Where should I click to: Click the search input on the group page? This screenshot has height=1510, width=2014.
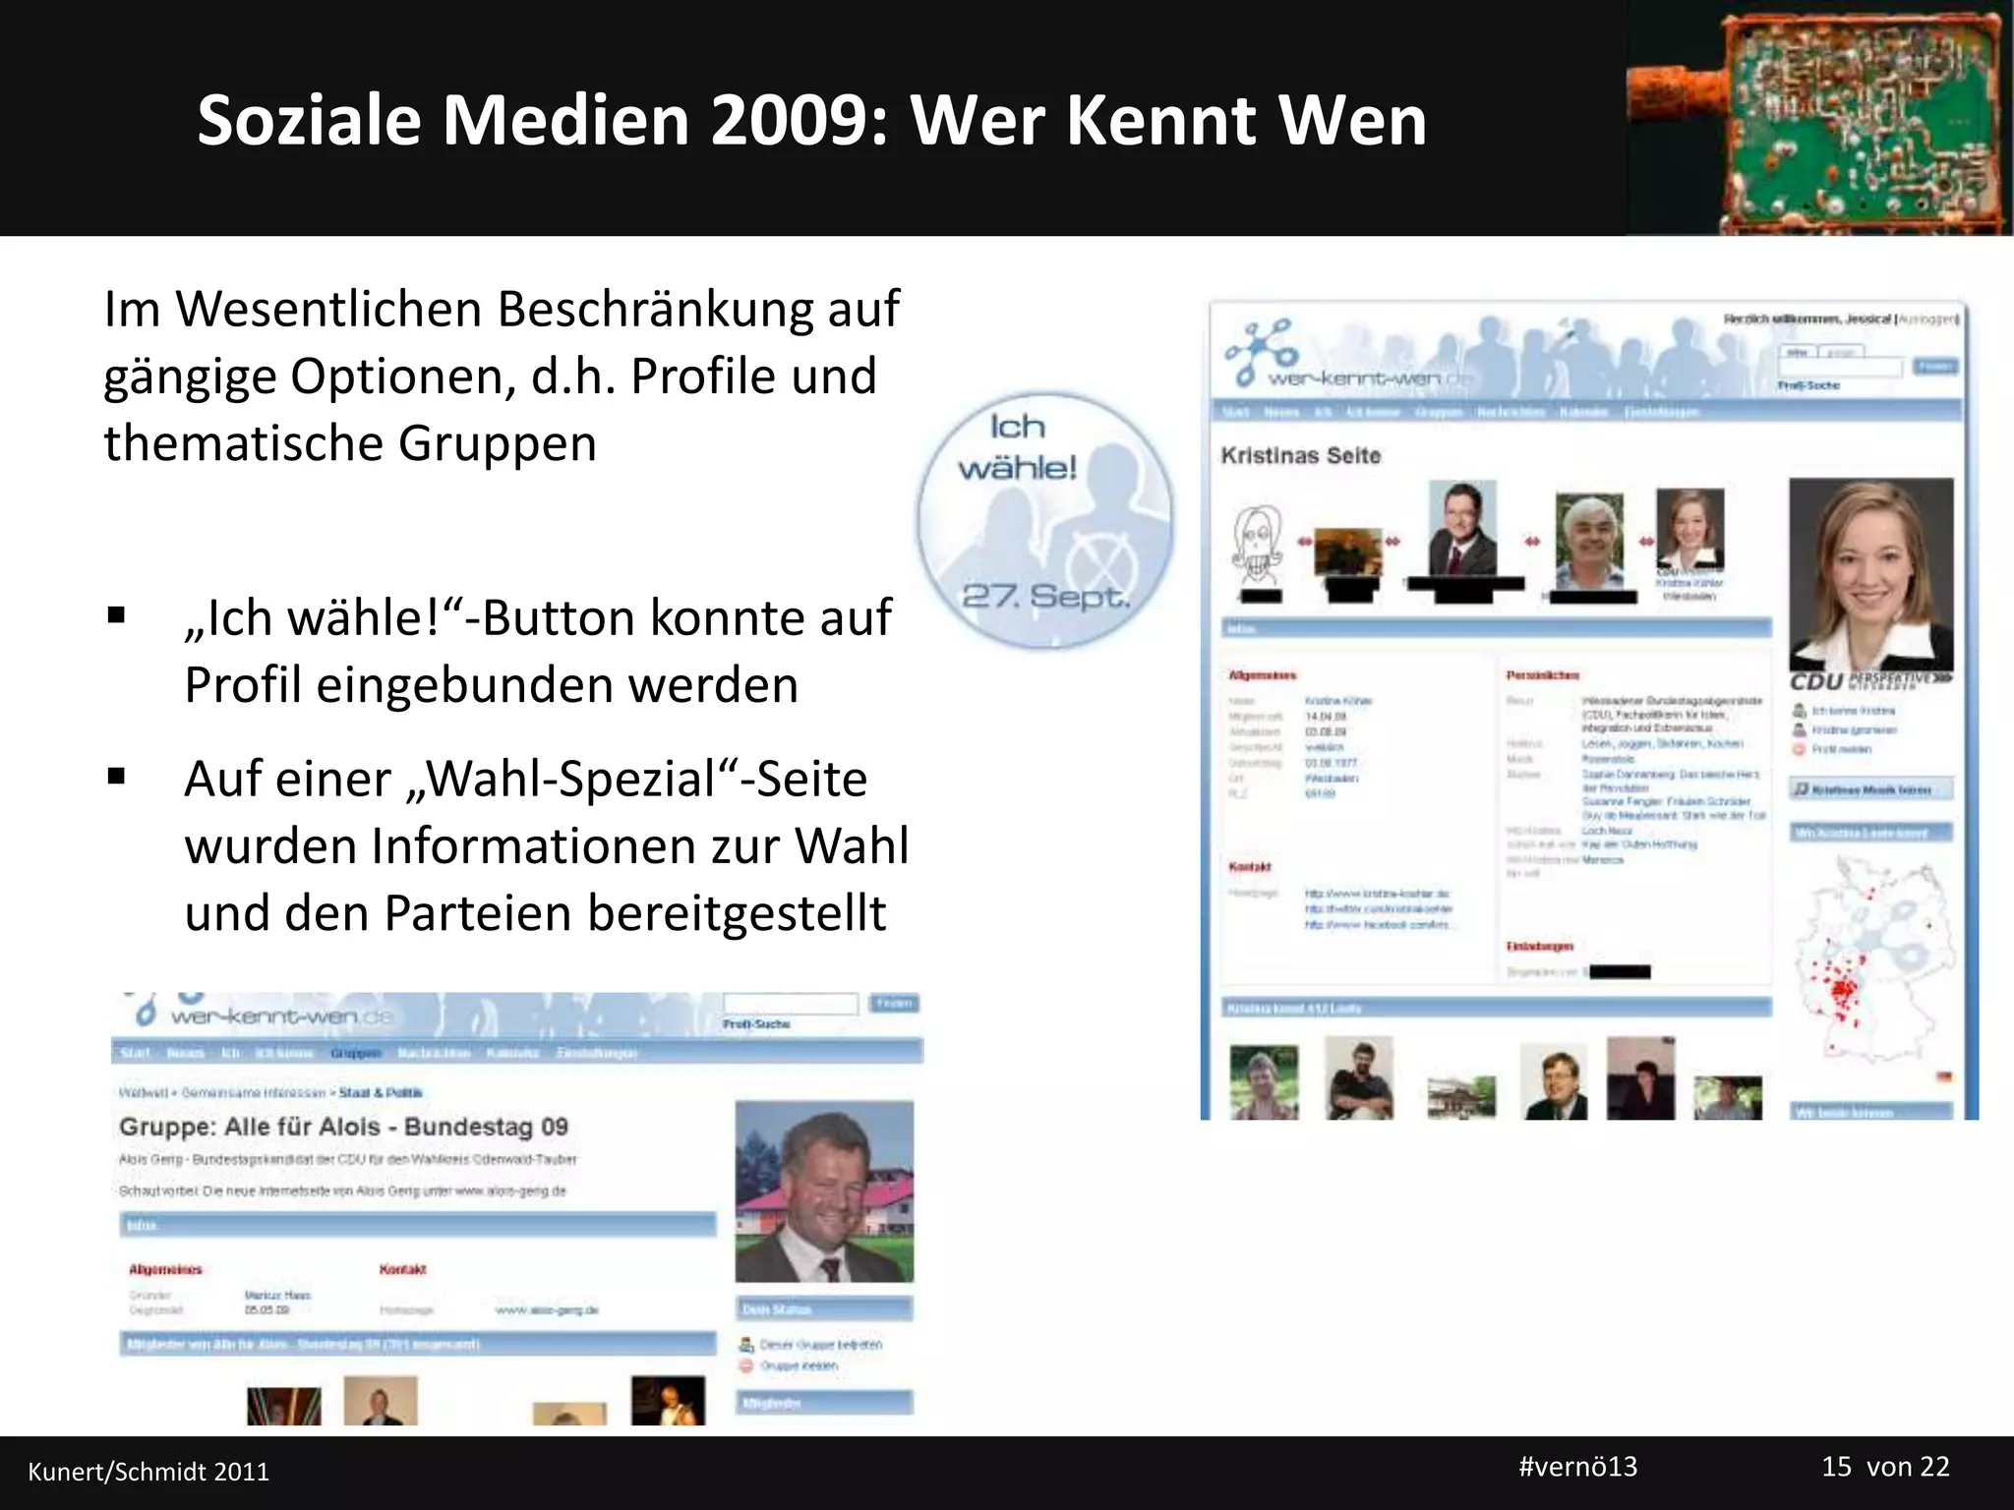pyautogui.click(x=792, y=1003)
